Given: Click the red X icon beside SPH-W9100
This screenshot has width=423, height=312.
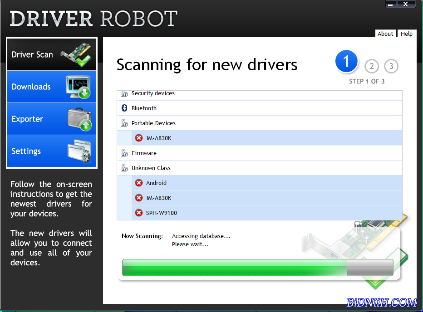Looking at the screenshot, I should [139, 213].
